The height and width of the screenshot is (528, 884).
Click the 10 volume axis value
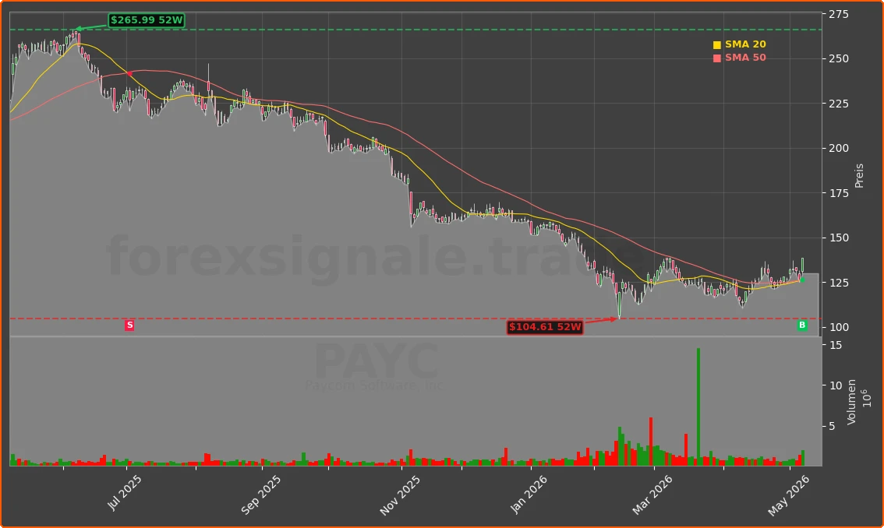(x=836, y=386)
